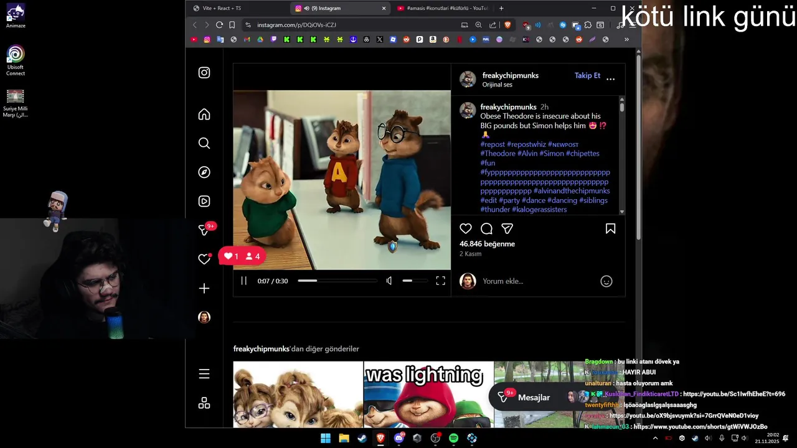Mute the Instagram tab via its speaker icon
The width and height of the screenshot is (797, 448).
click(x=306, y=8)
